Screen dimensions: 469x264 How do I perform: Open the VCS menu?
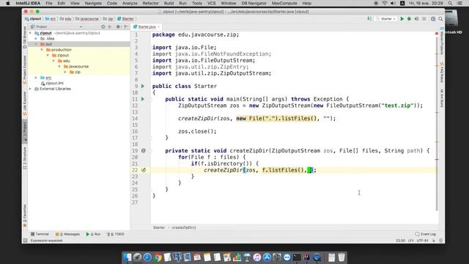click(212, 3)
